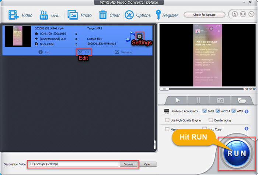Open Edit with the scissors icon
258x175 pixels.
tap(84, 52)
